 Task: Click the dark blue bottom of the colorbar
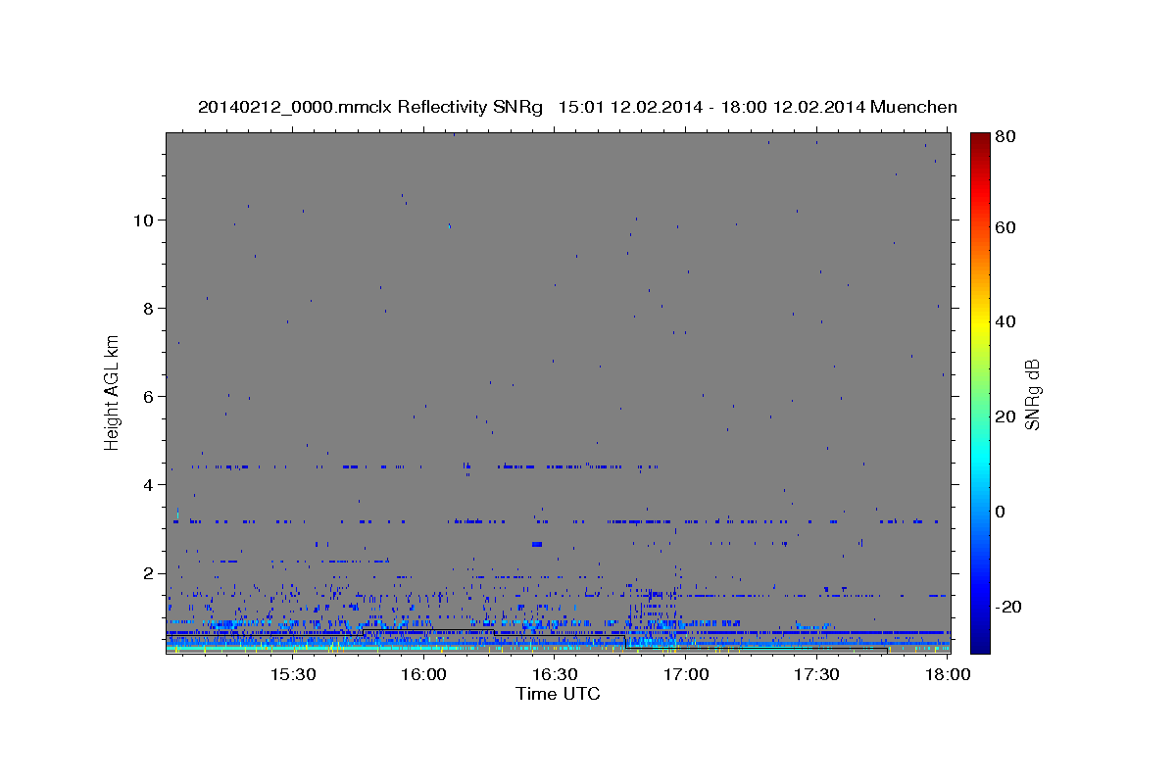[x=980, y=642]
